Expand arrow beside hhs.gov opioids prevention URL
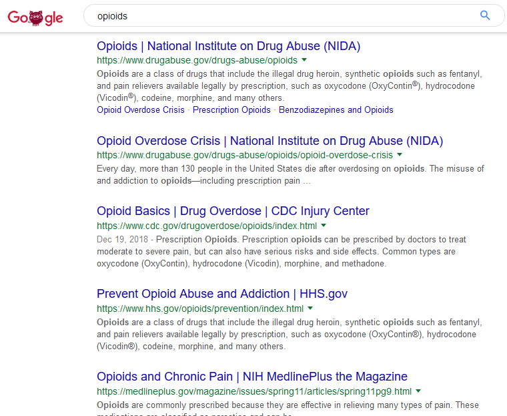 [310, 308]
